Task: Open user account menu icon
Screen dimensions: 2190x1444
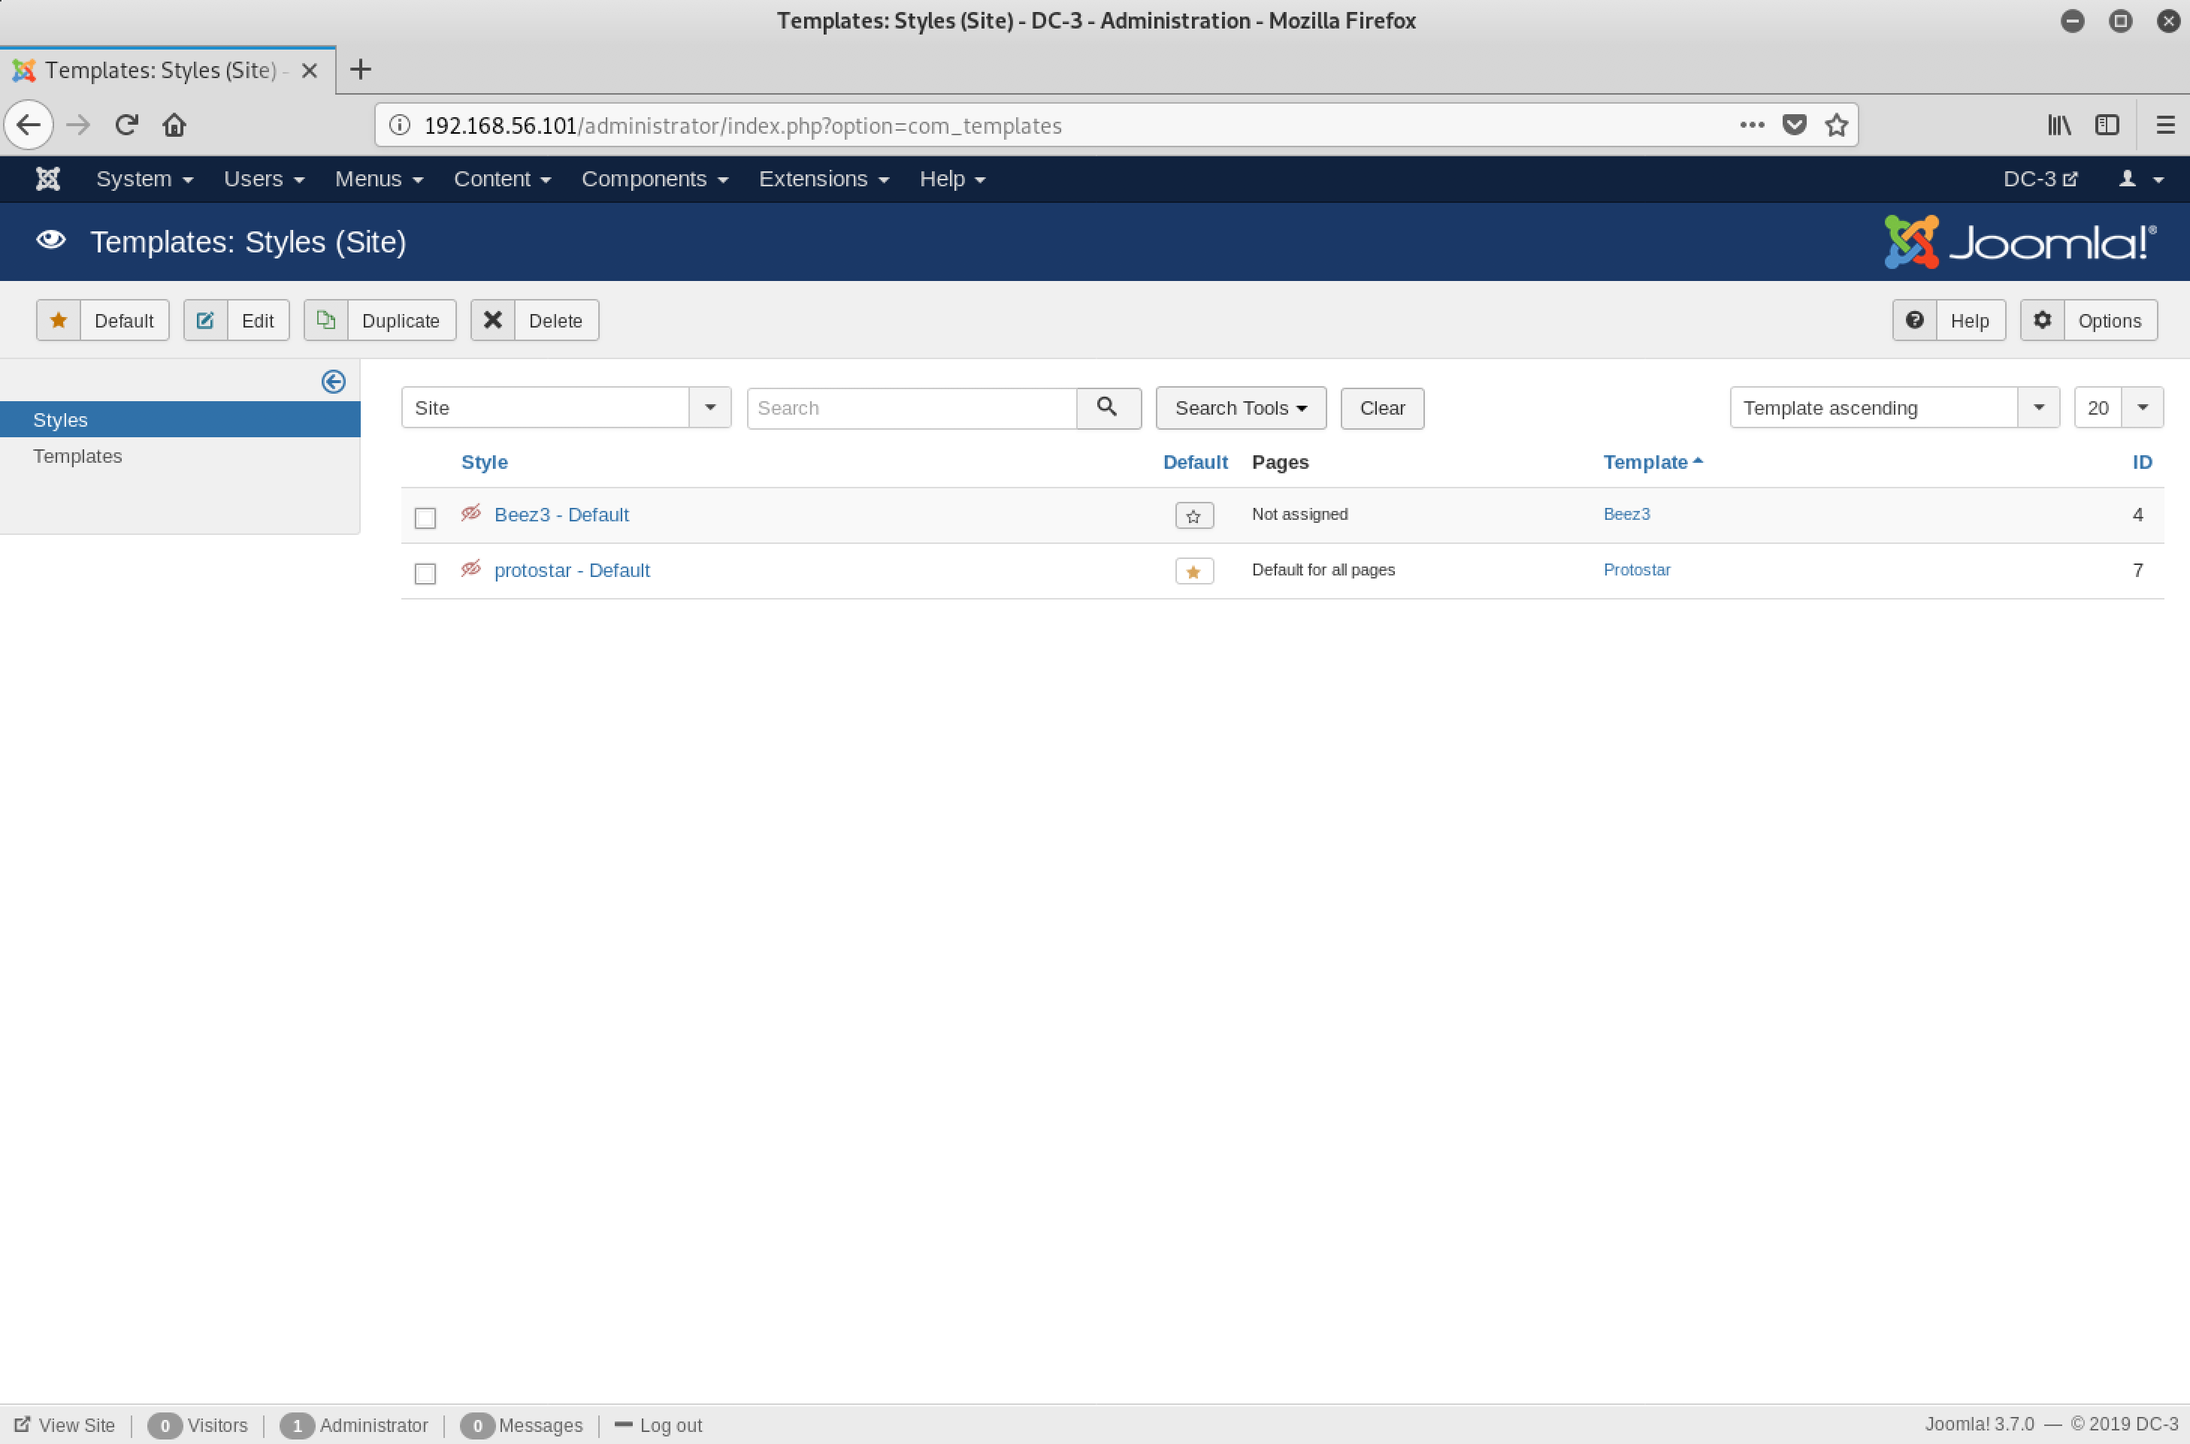Action: 2140,179
